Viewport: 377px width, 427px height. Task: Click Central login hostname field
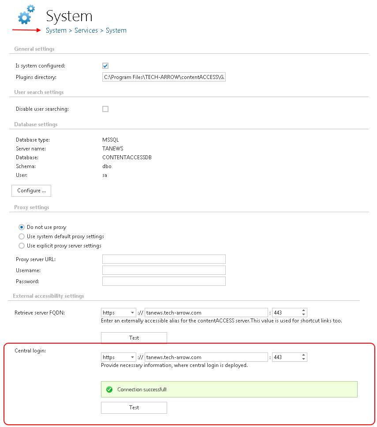click(x=206, y=357)
